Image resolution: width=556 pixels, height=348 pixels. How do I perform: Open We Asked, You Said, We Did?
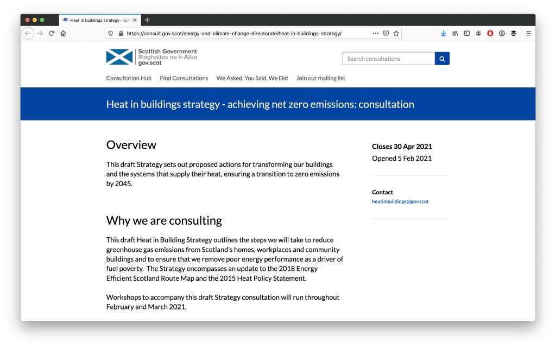pyautogui.click(x=252, y=78)
